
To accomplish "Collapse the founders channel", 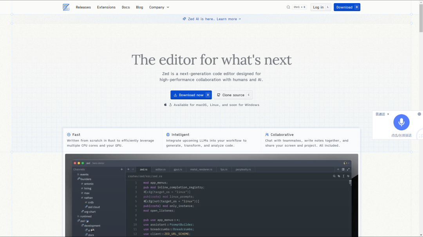I will tap(85, 179).
